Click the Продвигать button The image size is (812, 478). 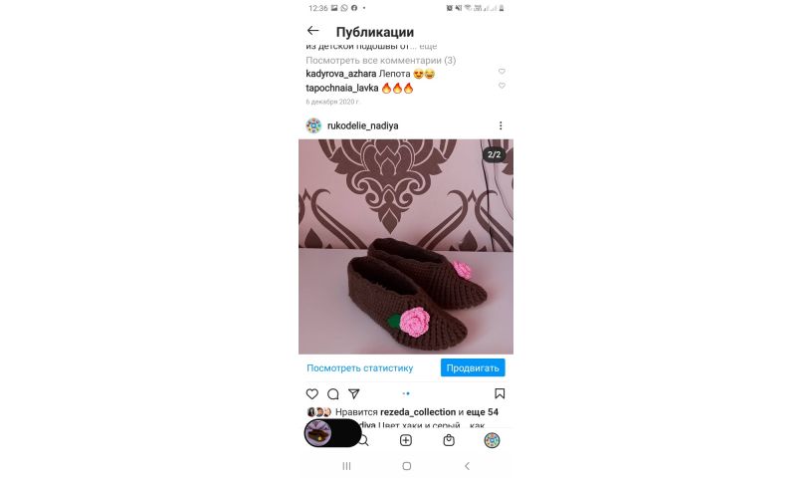tap(473, 367)
